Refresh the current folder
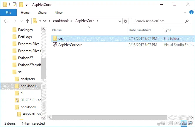Screen dimensions: 195x127 pyautogui.click(x=126, y=21)
